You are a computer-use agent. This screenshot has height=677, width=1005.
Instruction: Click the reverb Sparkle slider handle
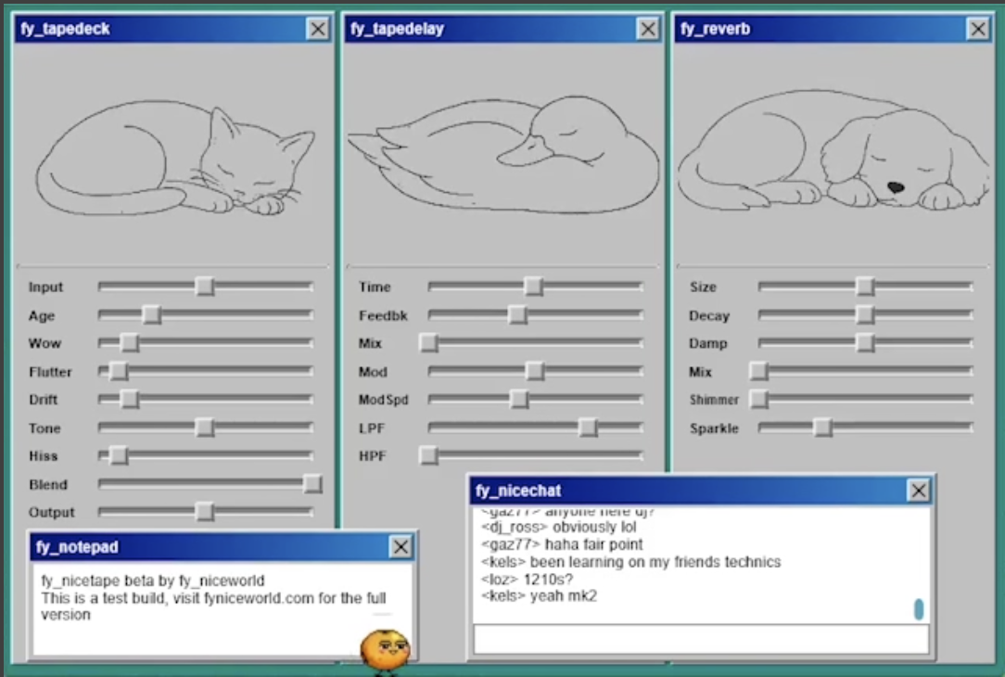click(x=822, y=428)
